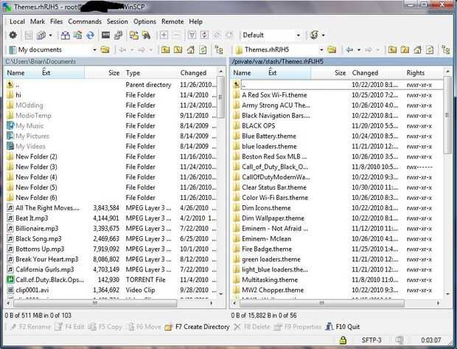Click the Open in PuTTY toolbar icon

118,35
